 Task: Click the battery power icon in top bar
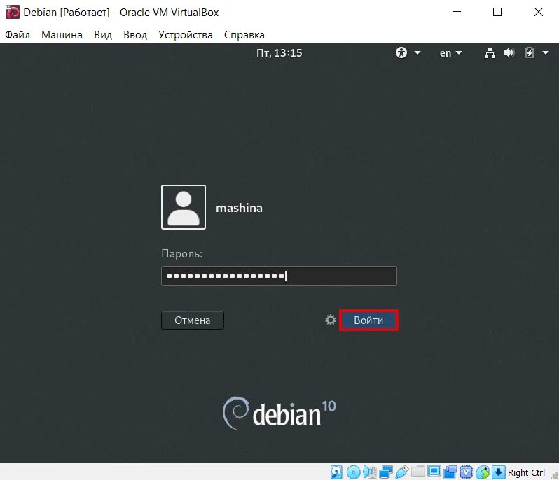point(530,53)
